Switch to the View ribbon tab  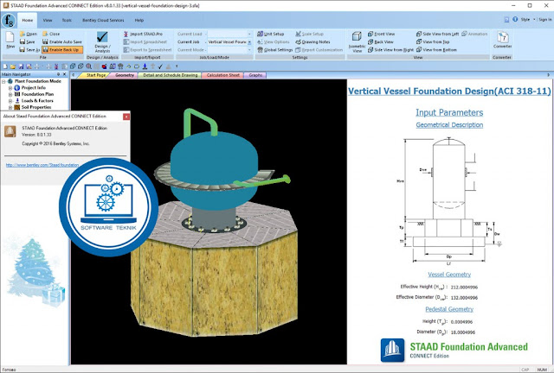tap(48, 21)
